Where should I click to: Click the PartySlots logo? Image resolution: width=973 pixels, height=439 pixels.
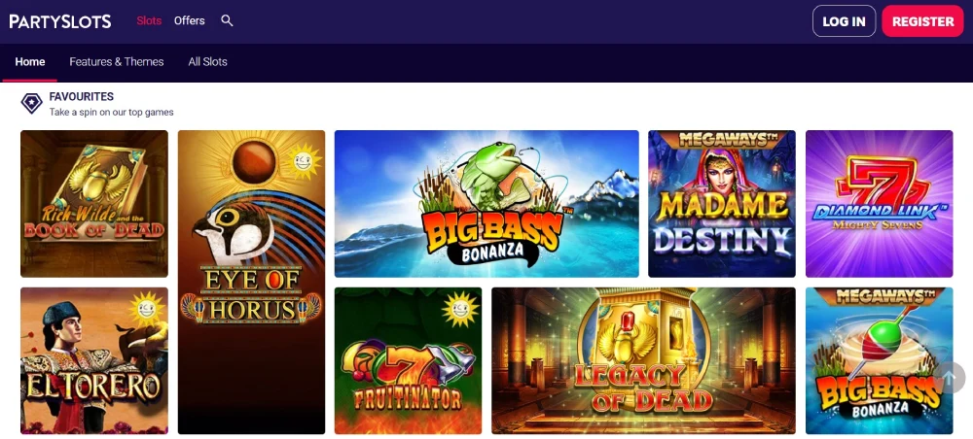[60, 21]
